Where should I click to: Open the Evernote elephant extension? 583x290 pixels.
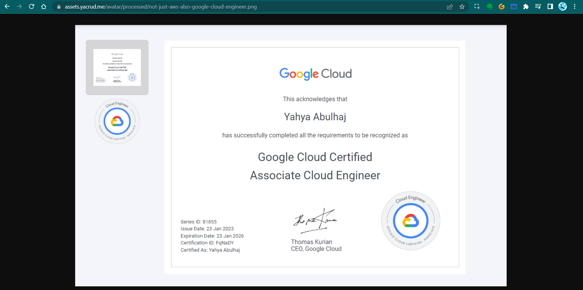[489, 6]
